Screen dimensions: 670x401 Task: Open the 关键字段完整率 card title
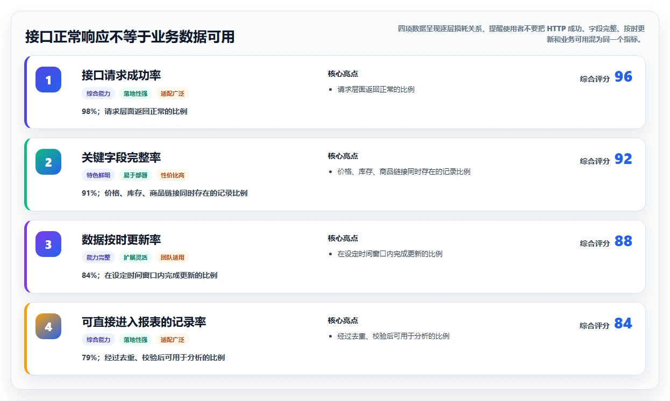121,157
